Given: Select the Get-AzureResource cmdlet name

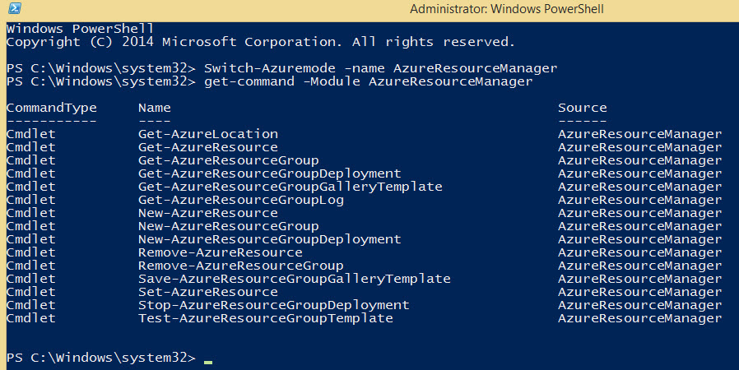Looking at the screenshot, I should 208,147.
